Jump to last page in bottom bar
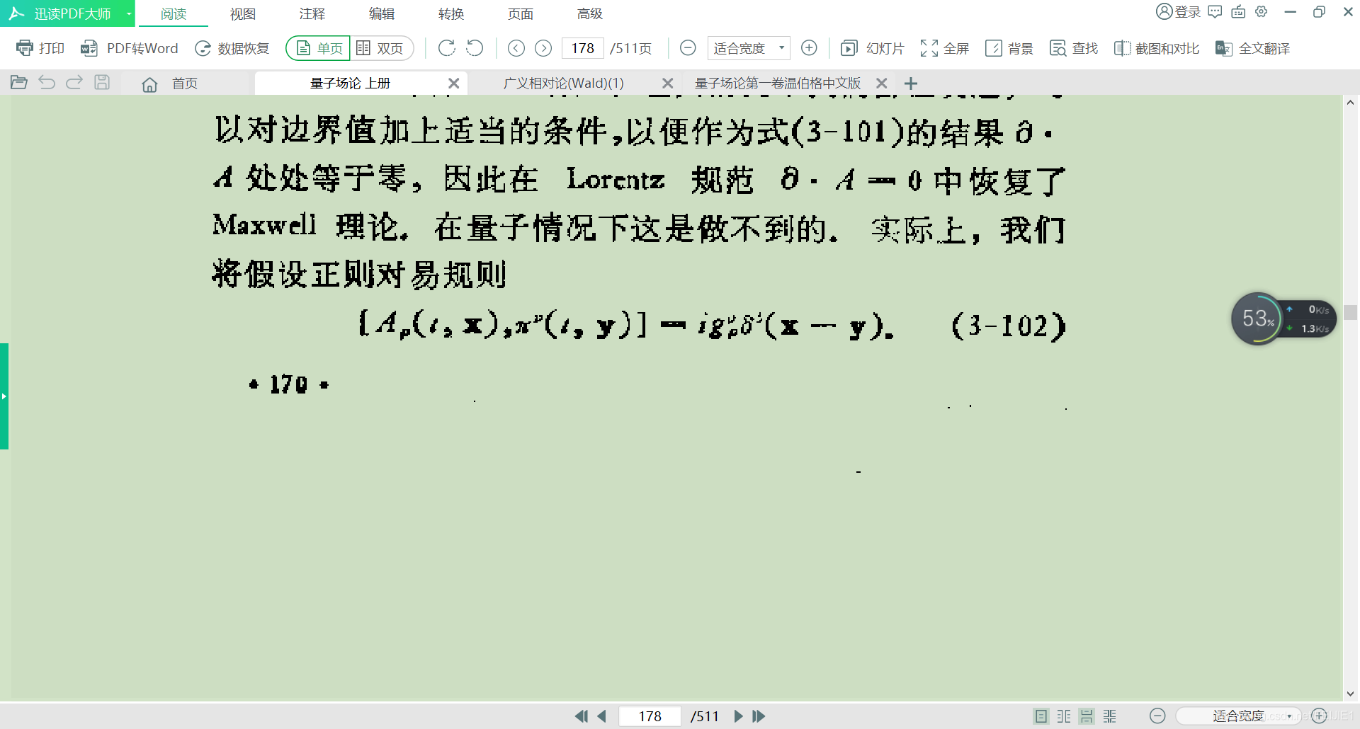This screenshot has width=1360, height=729. click(759, 716)
